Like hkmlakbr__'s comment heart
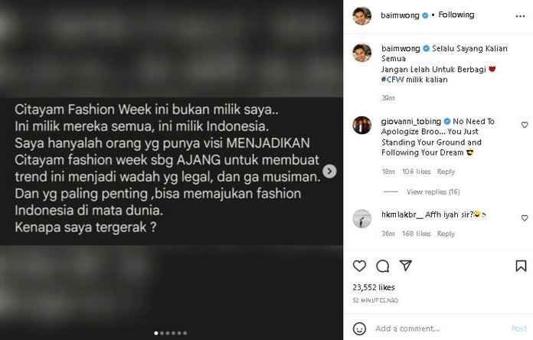The width and height of the screenshot is (533, 340). click(525, 217)
